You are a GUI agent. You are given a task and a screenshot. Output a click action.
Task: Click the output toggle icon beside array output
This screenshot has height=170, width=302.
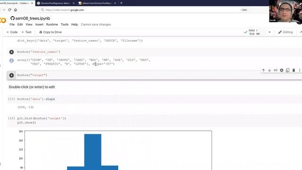coord(11,60)
